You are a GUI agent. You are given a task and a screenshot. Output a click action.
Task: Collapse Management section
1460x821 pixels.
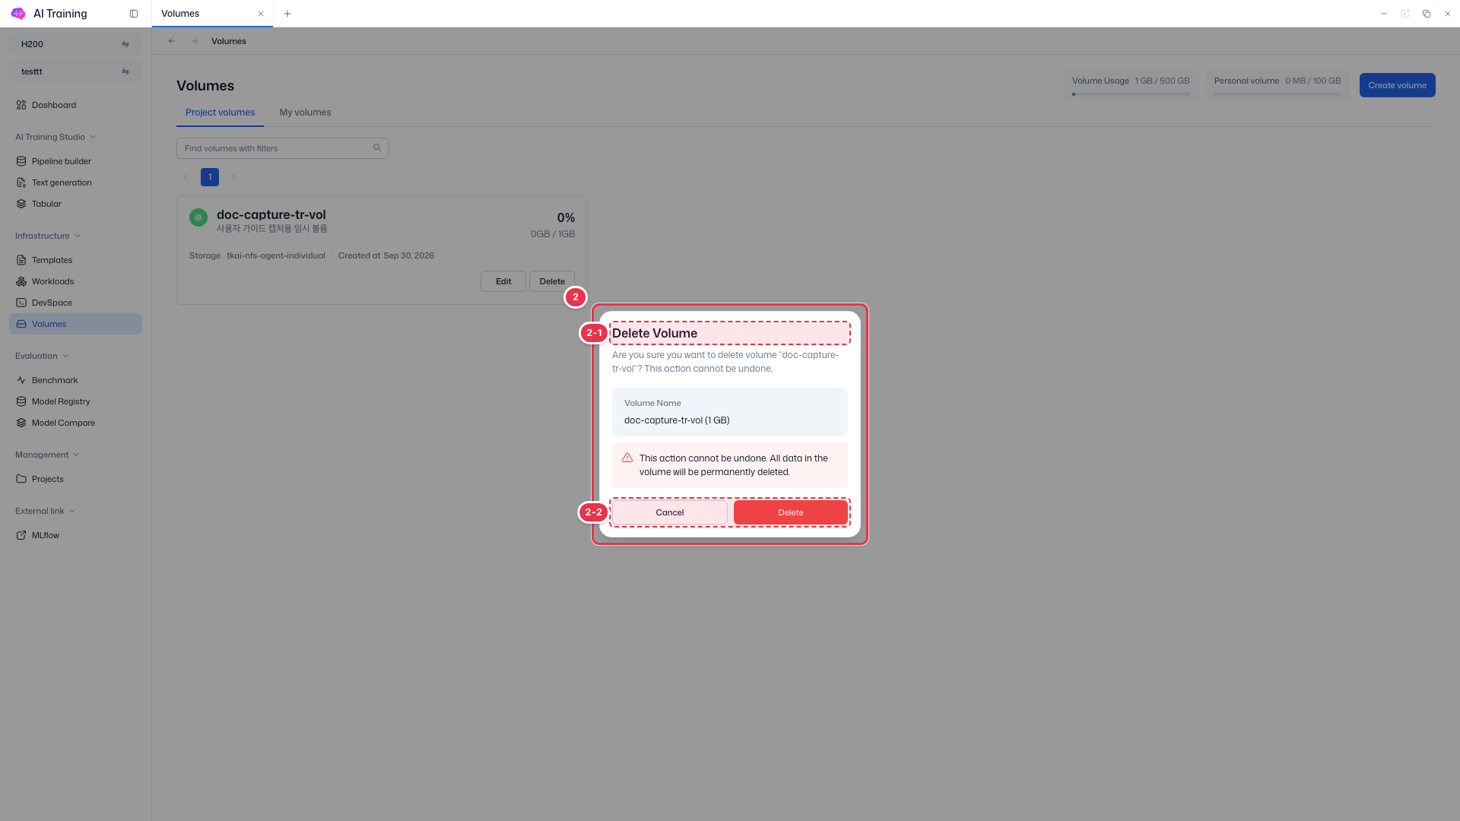tap(47, 455)
